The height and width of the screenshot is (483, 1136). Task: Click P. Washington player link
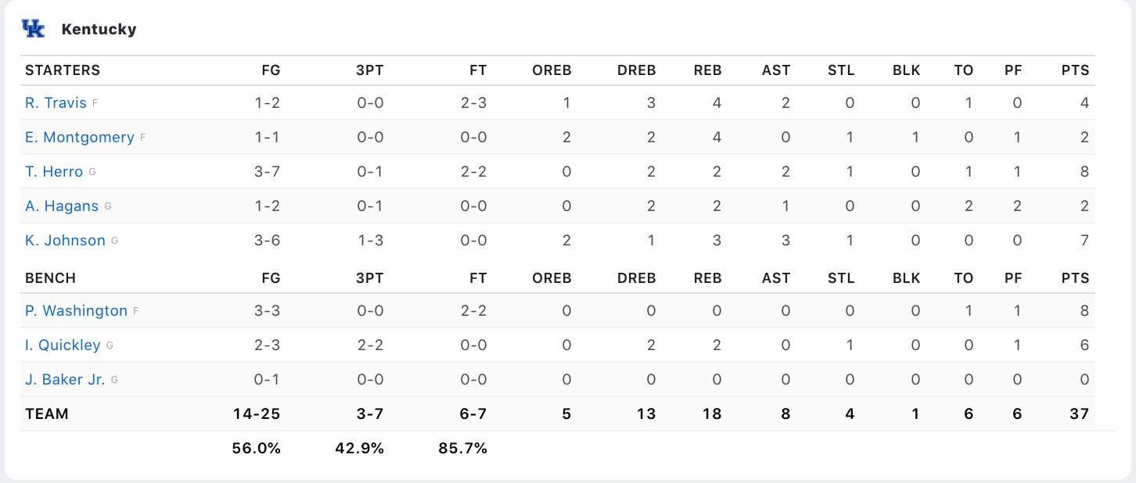tap(76, 311)
